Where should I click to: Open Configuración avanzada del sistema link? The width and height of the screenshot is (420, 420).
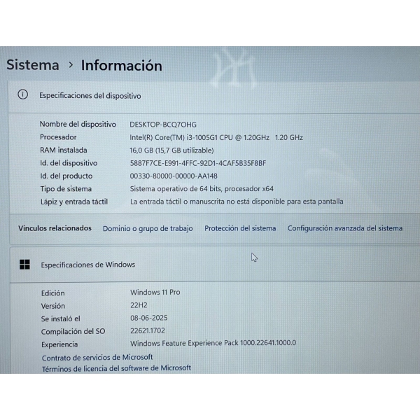(345, 228)
